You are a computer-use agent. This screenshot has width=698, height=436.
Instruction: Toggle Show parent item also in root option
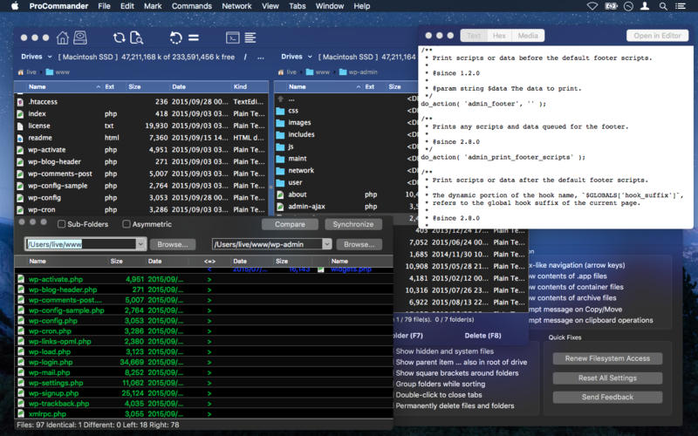coord(462,362)
